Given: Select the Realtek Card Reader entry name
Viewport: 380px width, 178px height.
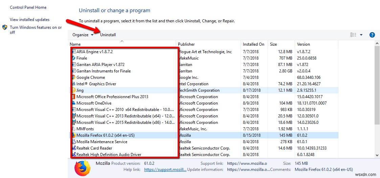Looking at the screenshot, I should tap(94, 148).
